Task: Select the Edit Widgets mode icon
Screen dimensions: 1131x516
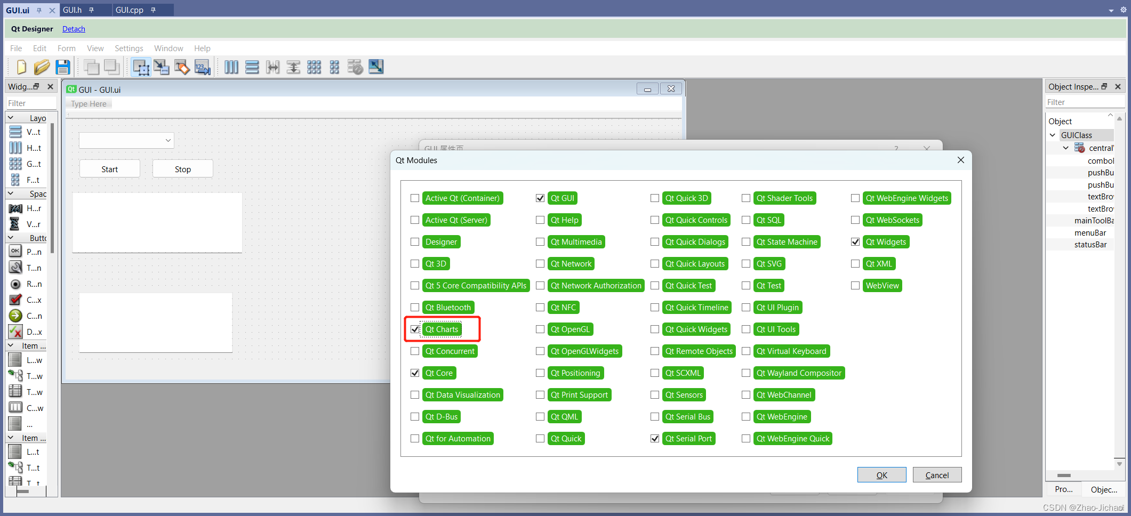Action: click(x=141, y=67)
